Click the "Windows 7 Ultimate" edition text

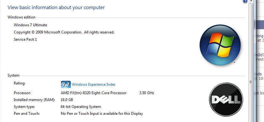pos(30,25)
